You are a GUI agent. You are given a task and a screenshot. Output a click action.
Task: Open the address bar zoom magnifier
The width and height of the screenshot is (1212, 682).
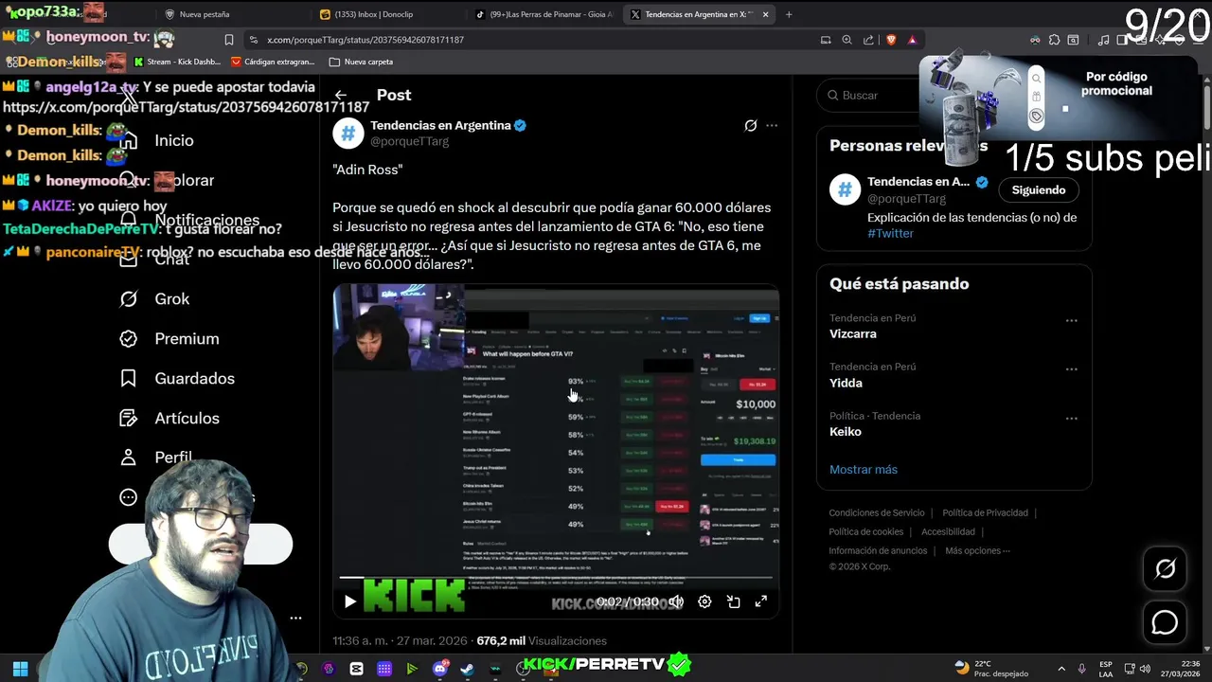(x=847, y=40)
